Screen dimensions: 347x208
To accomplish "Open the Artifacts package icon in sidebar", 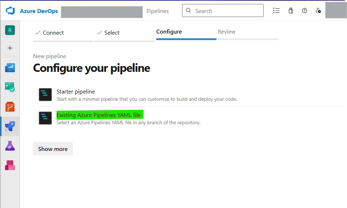I will click(x=10, y=165).
